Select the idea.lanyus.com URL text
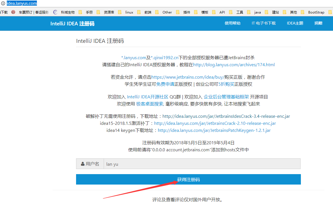 (x=22, y=3)
